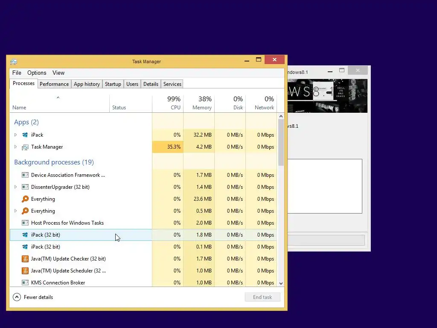Switch to the Performance tab
Viewport: 437px width, 328px height.
coord(54,84)
